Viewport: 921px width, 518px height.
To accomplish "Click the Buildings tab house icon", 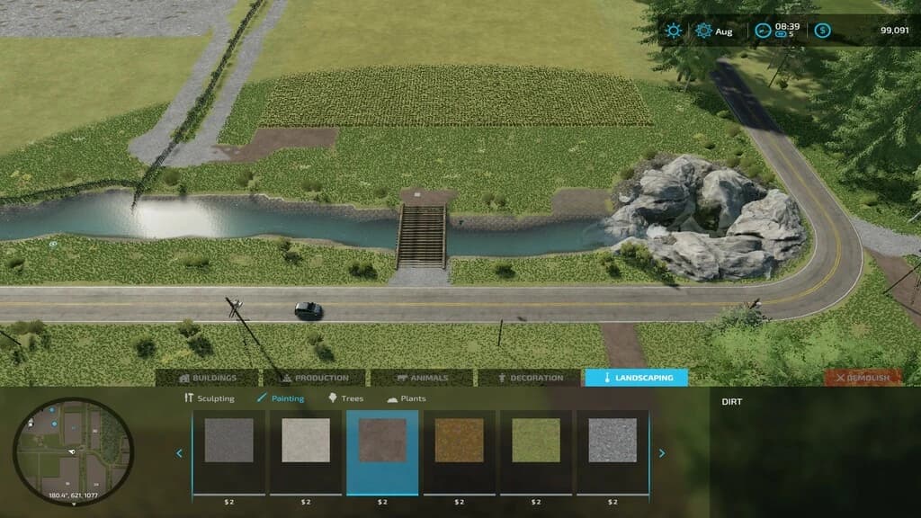I will pyautogui.click(x=183, y=379).
